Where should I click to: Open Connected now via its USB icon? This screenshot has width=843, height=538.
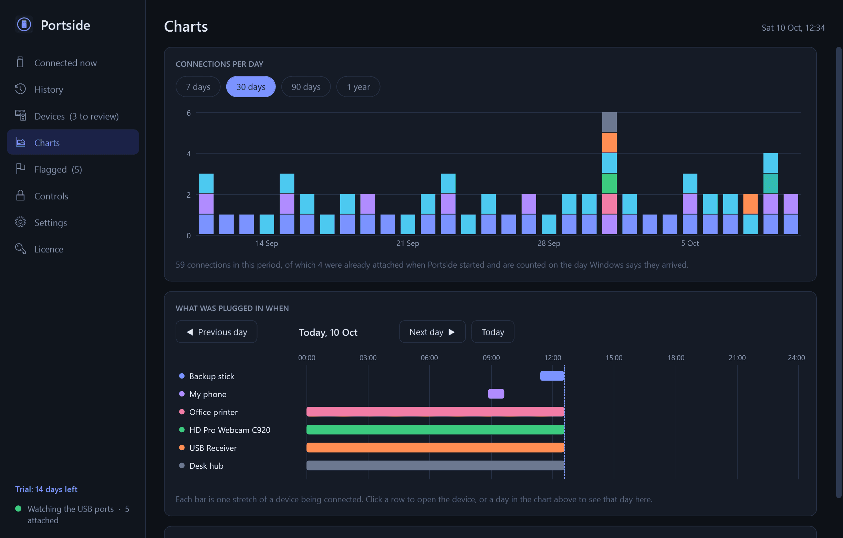click(x=20, y=62)
